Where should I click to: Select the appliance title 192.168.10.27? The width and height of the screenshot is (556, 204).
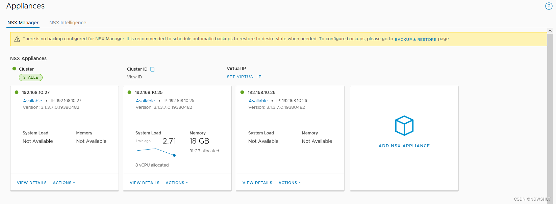36,92
